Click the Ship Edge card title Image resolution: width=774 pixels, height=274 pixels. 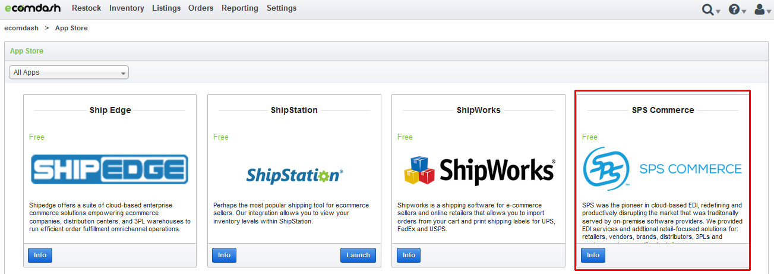[x=110, y=110]
